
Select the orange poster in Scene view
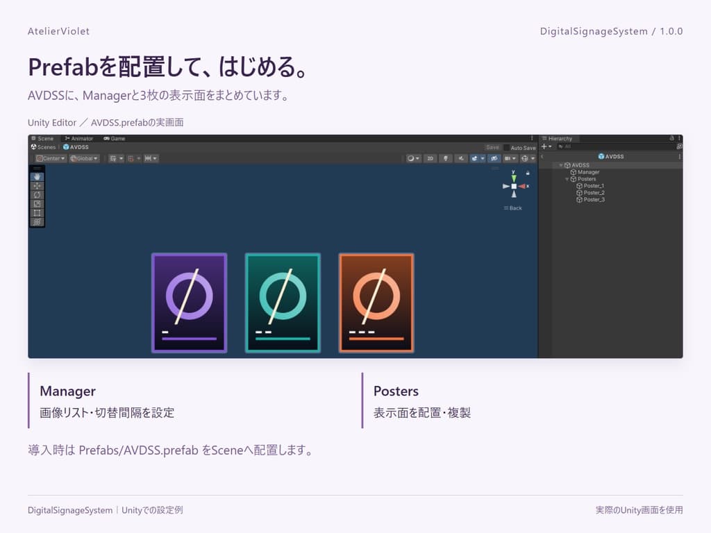pos(376,303)
